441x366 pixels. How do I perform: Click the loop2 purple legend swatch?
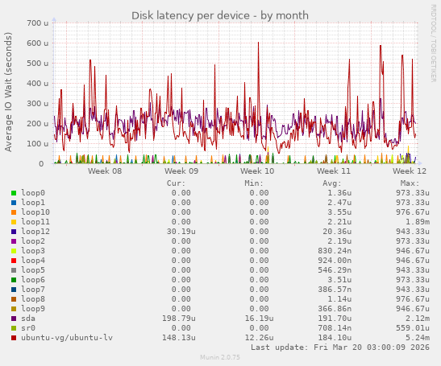coord(14,241)
